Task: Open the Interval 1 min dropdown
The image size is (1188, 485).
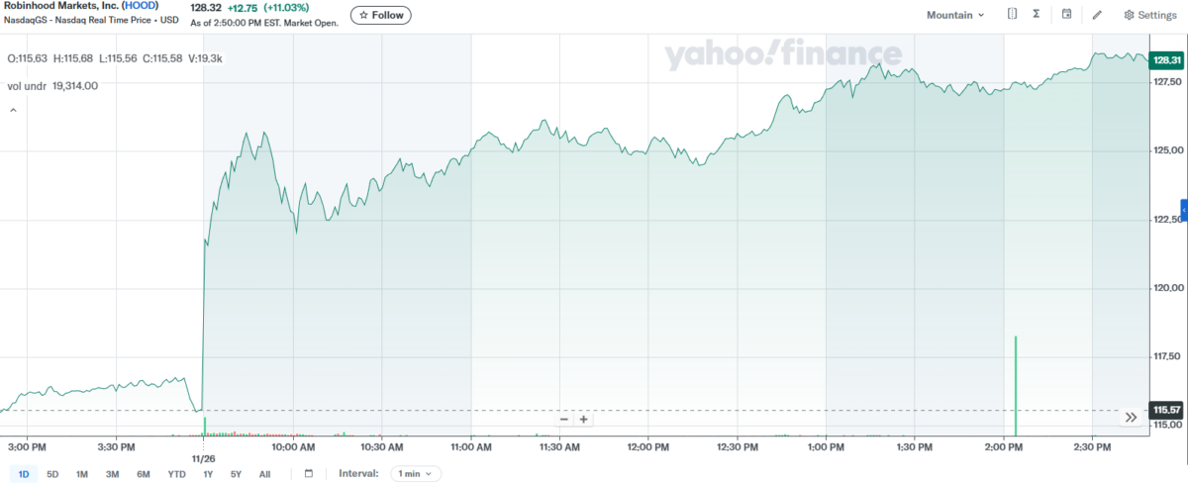Action: [415, 474]
